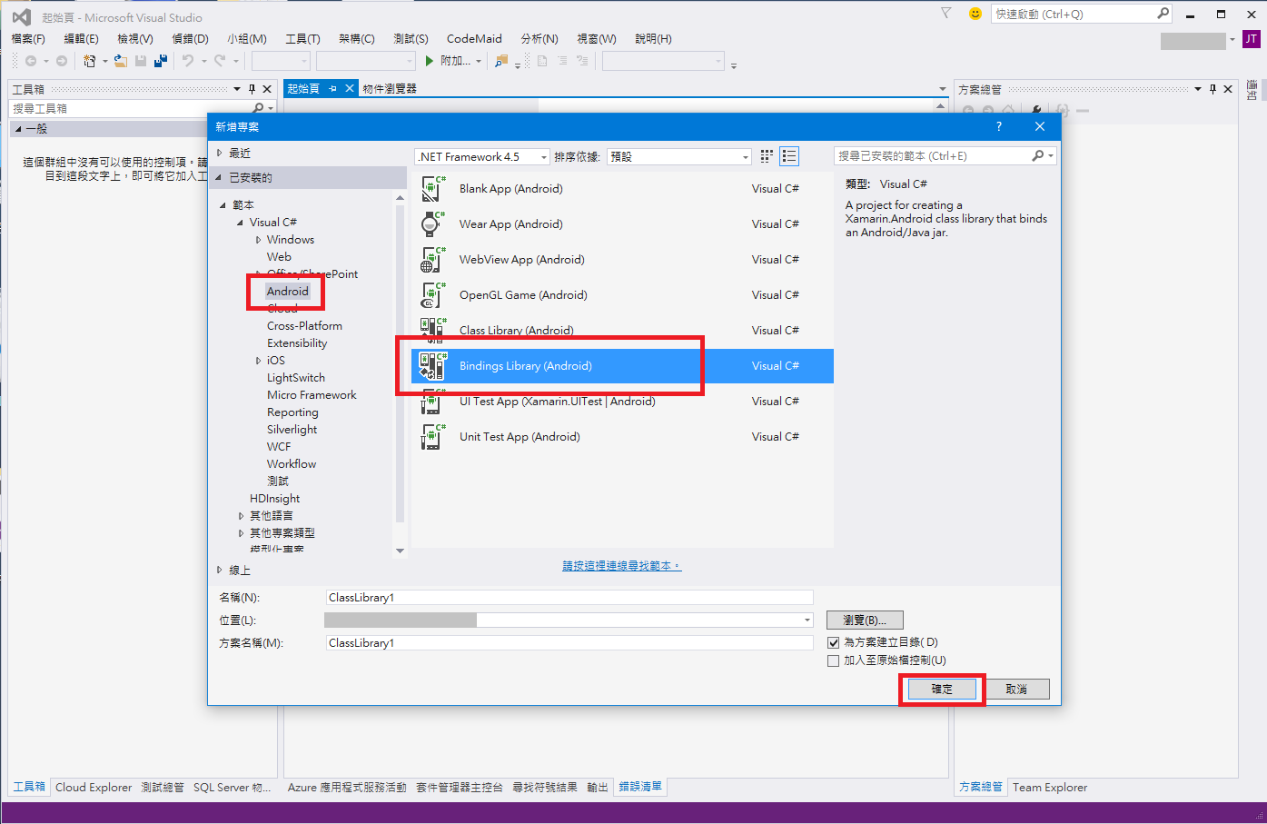Switch to Object Browser tab

tap(390, 89)
